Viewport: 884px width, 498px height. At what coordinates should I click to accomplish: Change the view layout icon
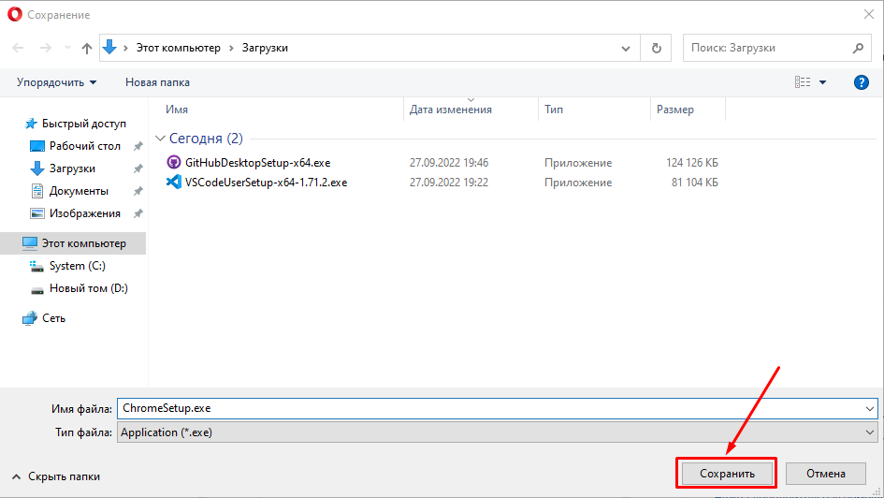[x=803, y=82]
